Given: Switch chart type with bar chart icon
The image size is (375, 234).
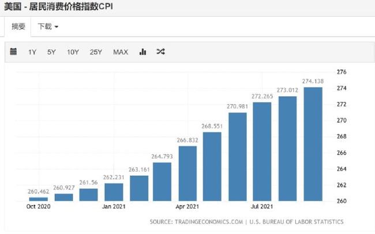Looking at the screenshot, I should [x=142, y=51].
